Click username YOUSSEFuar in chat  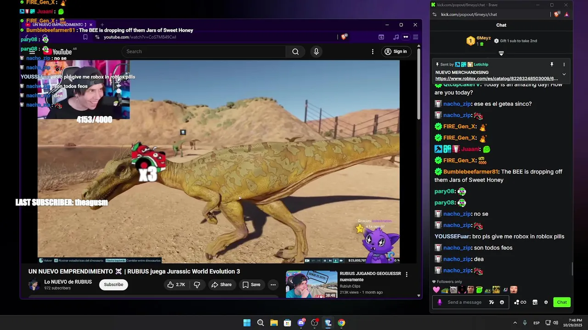click(452, 236)
